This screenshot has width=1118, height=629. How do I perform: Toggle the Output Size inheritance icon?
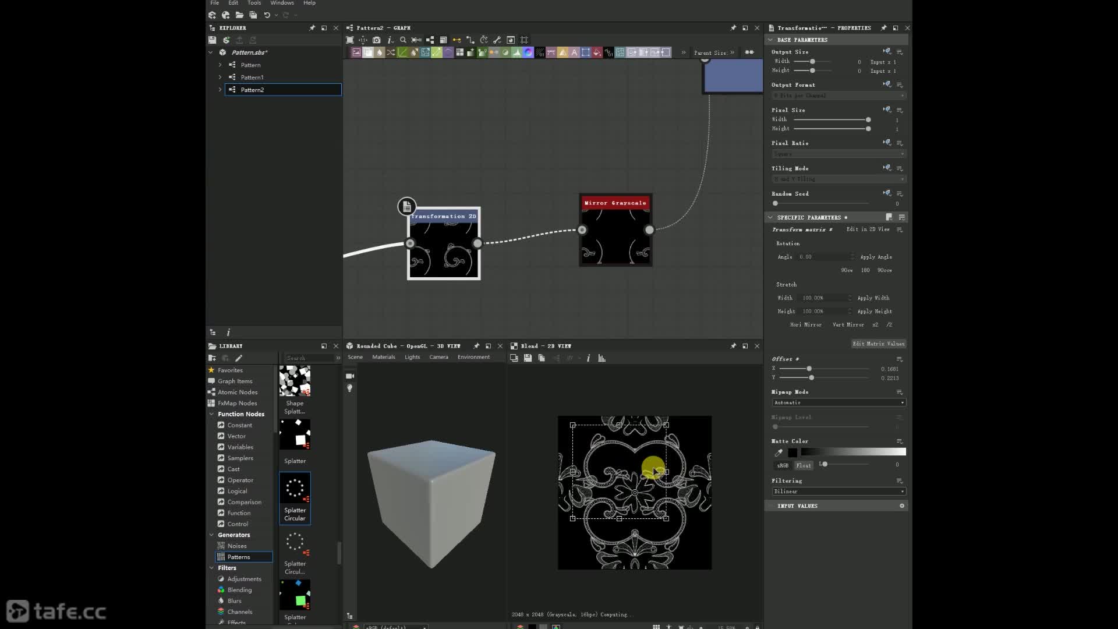click(x=887, y=51)
